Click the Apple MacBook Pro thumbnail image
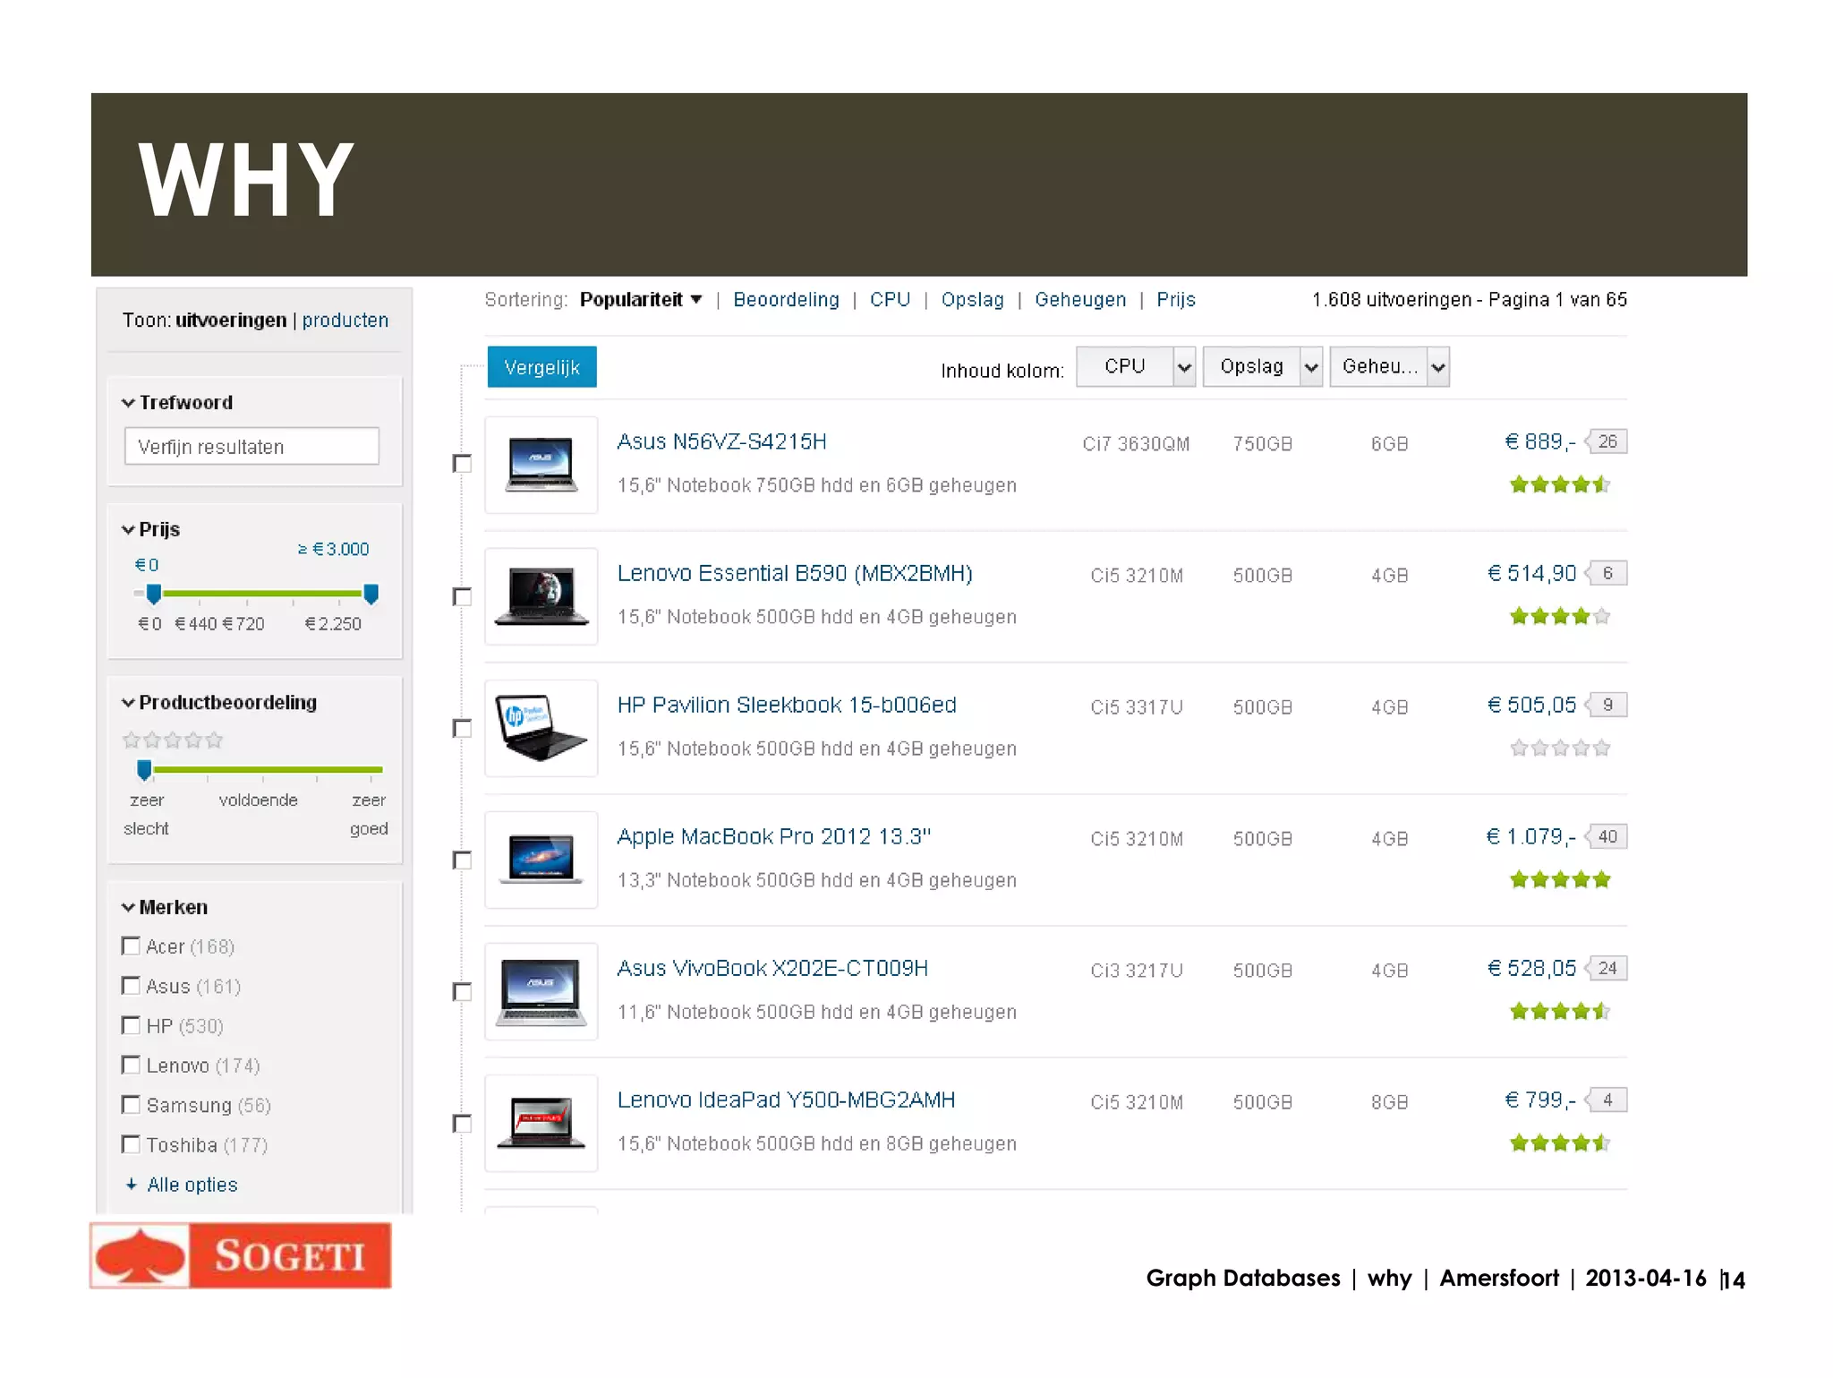 [541, 859]
